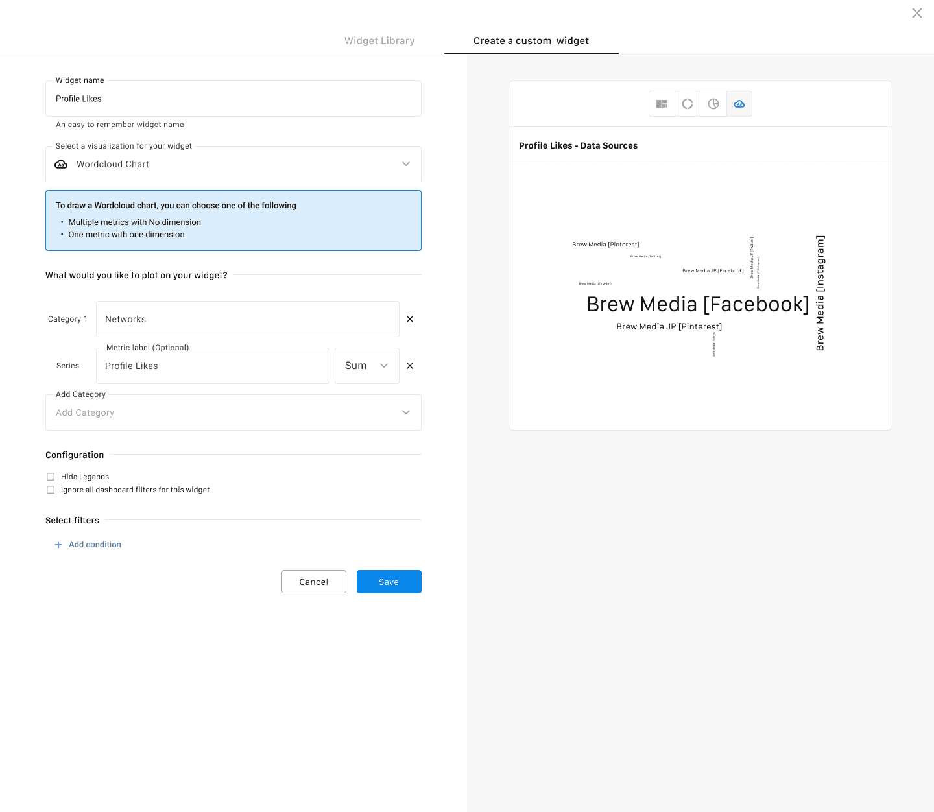
Task: Switch preview to treemap chart icon
Action: point(662,104)
